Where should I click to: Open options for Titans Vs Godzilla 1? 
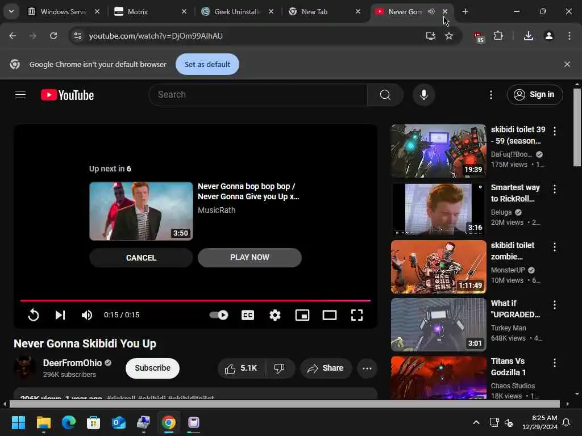click(555, 363)
